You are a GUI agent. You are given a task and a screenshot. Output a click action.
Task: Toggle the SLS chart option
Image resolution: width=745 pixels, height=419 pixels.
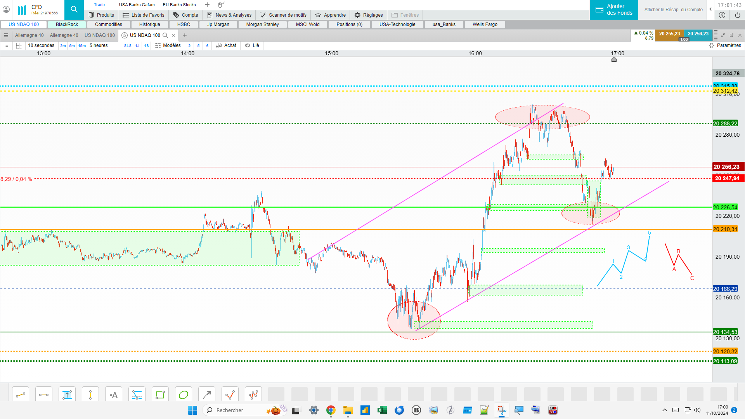click(x=128, y=46)
